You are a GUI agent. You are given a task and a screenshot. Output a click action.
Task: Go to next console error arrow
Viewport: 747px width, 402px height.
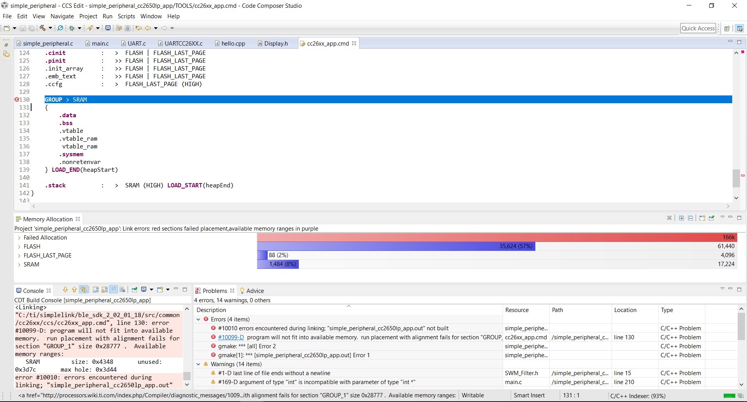pos(65,289)
